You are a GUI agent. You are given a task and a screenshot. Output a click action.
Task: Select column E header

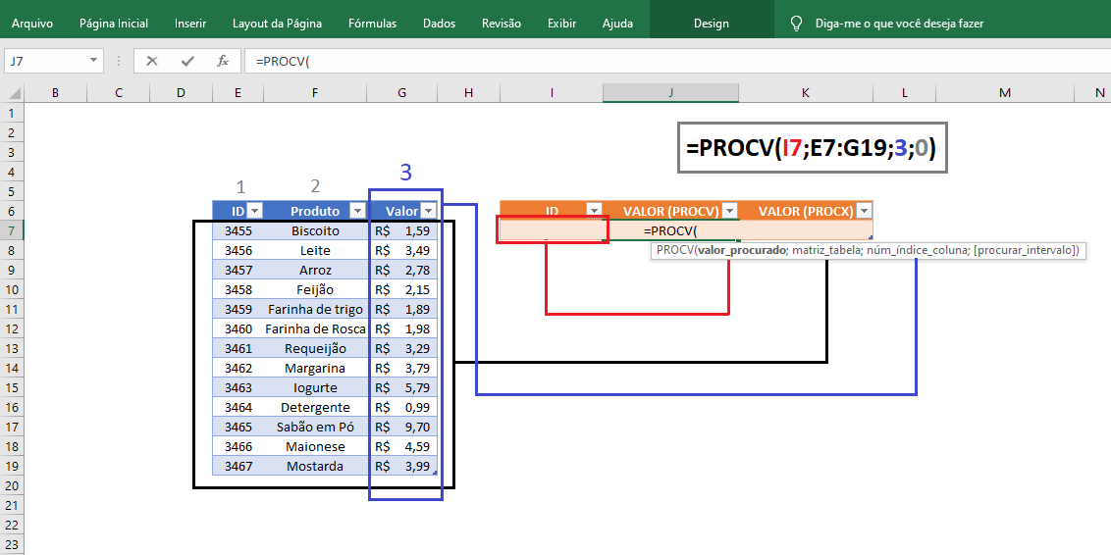click(x=238, y=93)
